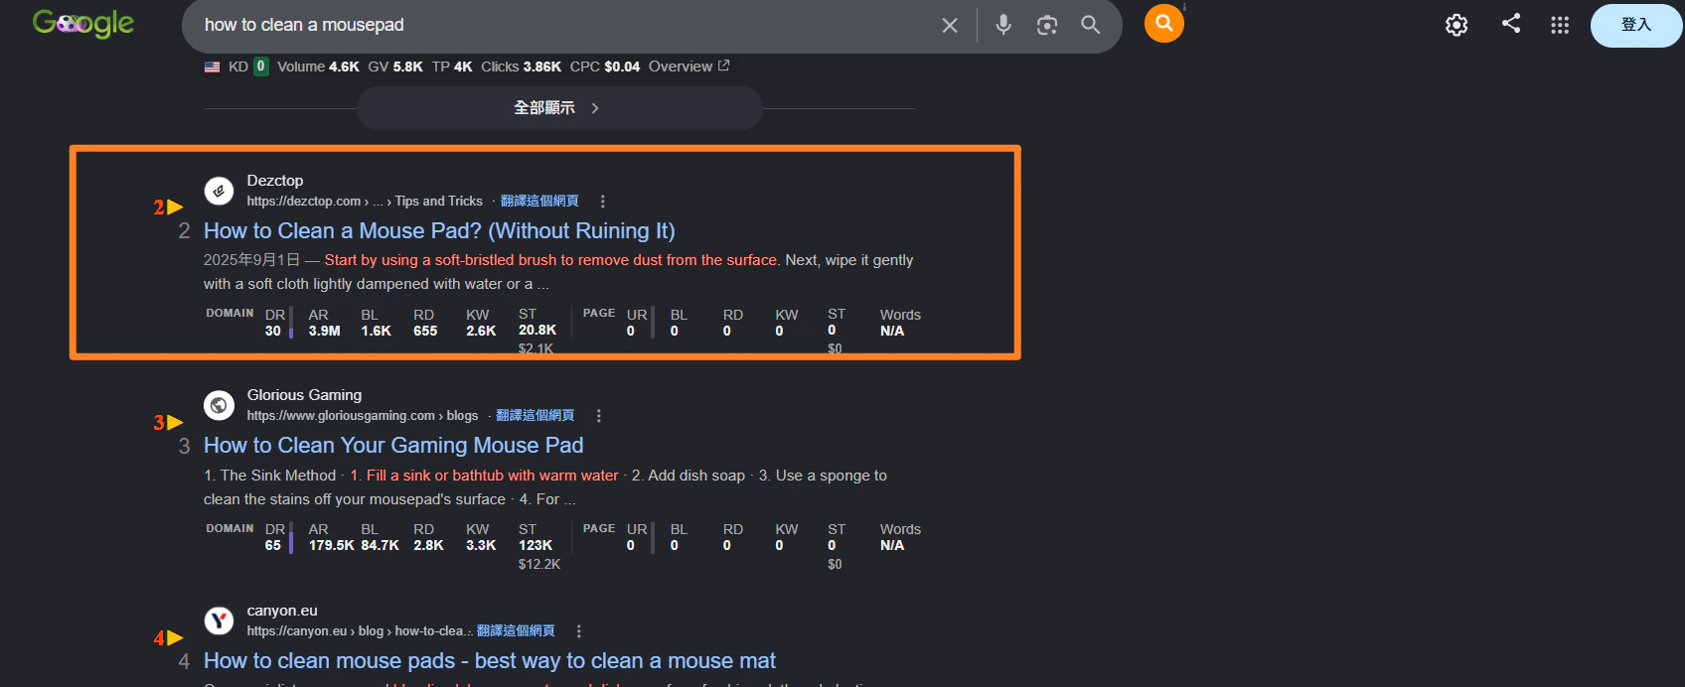The image size is (1685, 687).
Task: Click Glorious Gaming RD value 2.8K
Action: [x=428, y=545]
